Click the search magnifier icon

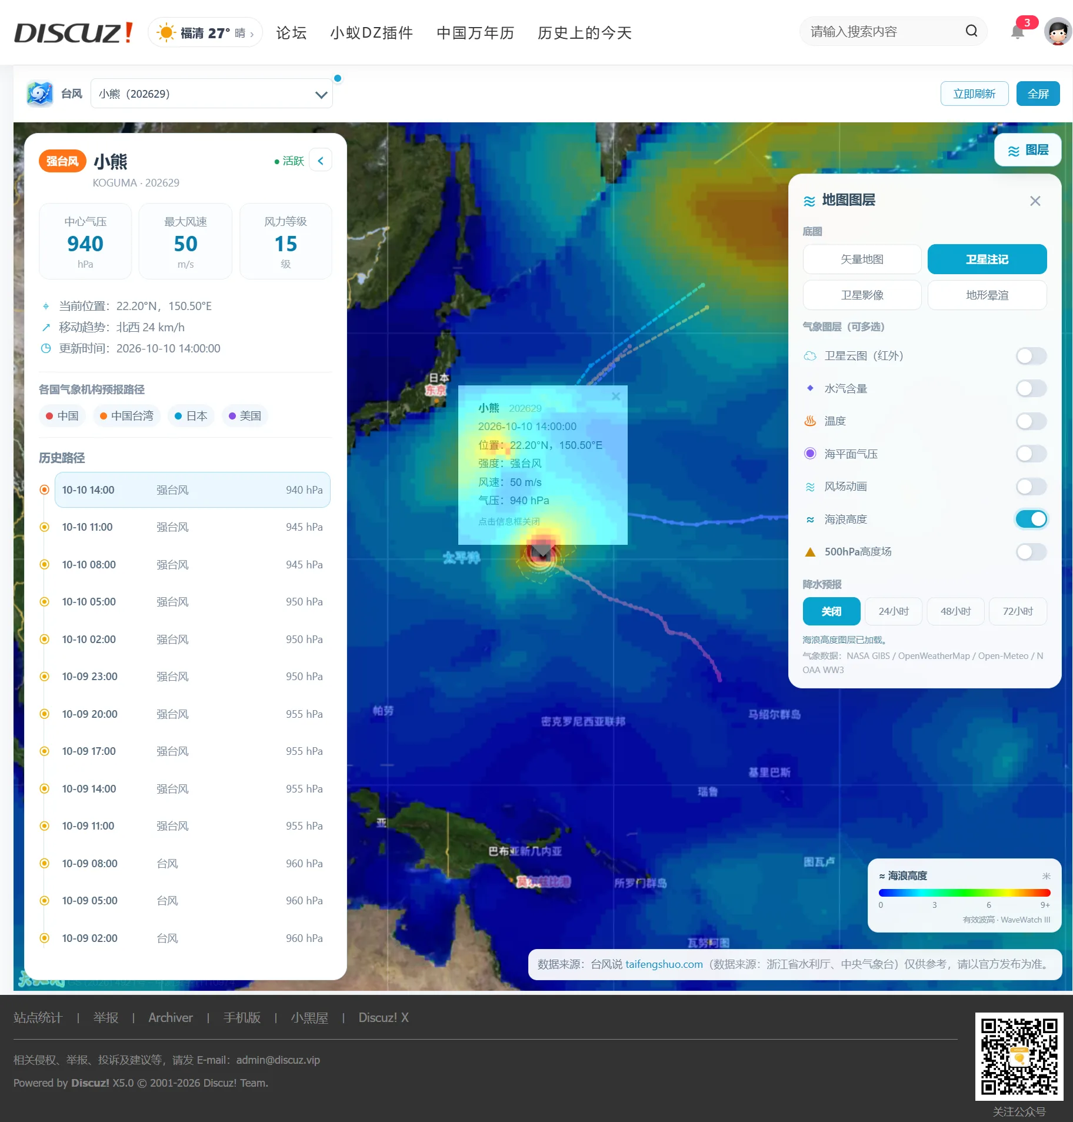(971, 31)
